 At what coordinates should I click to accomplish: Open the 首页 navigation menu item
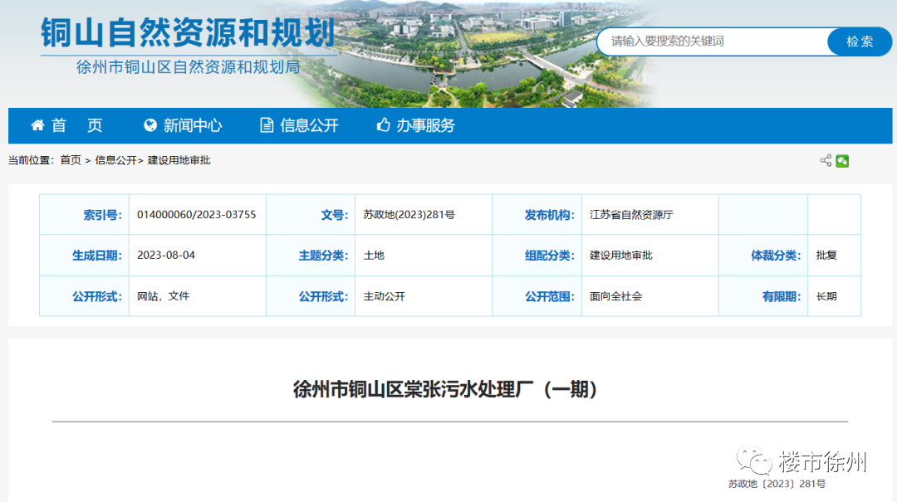[76, 125]
